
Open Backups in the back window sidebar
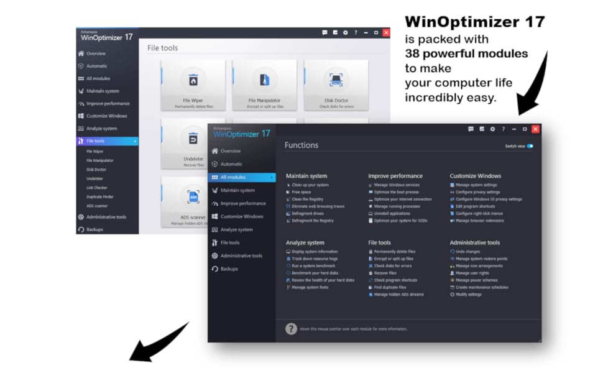(94, 229)
